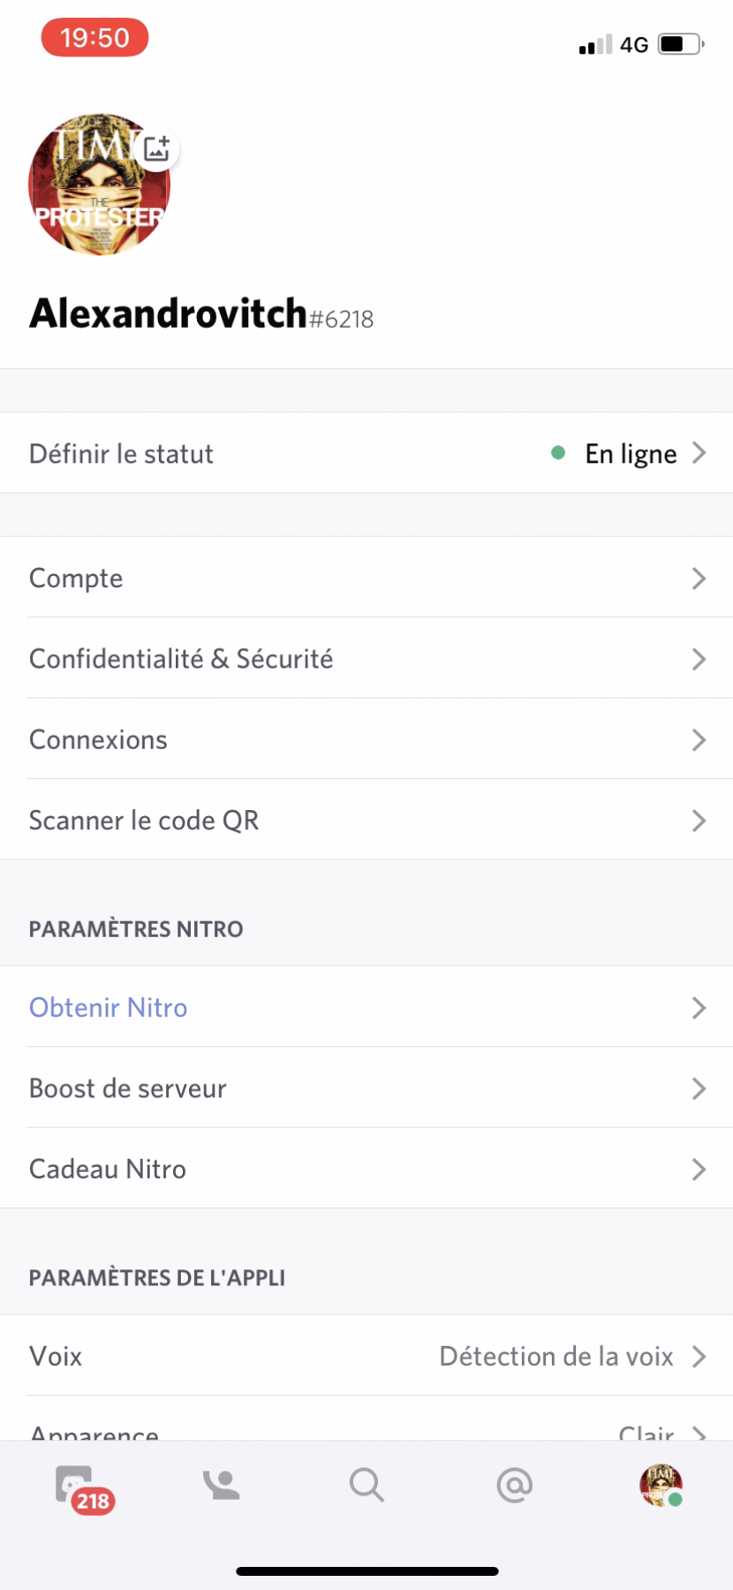Tap the Obtenir Nitro link
The width and height of the screenshot is (733, 1590).
pyautogui.click(x=108, y=1007)
